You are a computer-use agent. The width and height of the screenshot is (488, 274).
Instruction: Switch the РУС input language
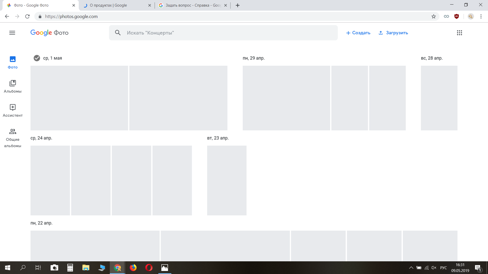click(444, 268)
